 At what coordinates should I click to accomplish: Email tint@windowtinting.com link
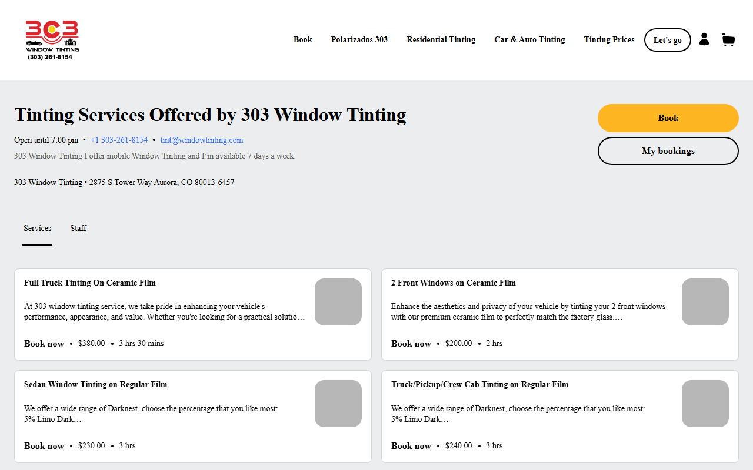pyautogui.click(x=202, y=140)
